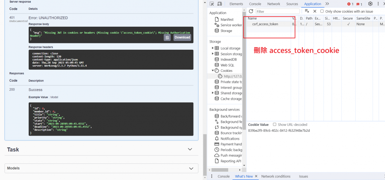Open the Issues drawer tab
This screenshot has height=180, width=385.
tap(303, 176)
